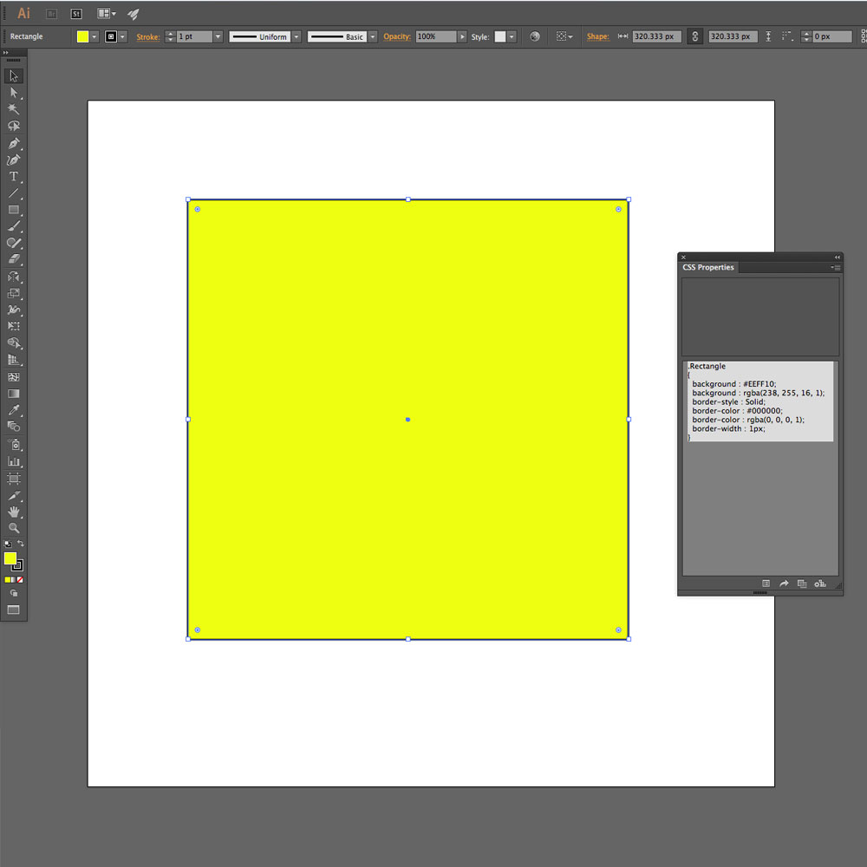Viewport: 867px width, 867px height.
Task: Select the Curvature tool
Action: click(14, 160)
